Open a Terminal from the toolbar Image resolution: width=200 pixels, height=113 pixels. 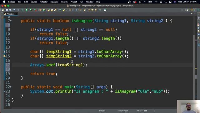[x=14, y=10]
